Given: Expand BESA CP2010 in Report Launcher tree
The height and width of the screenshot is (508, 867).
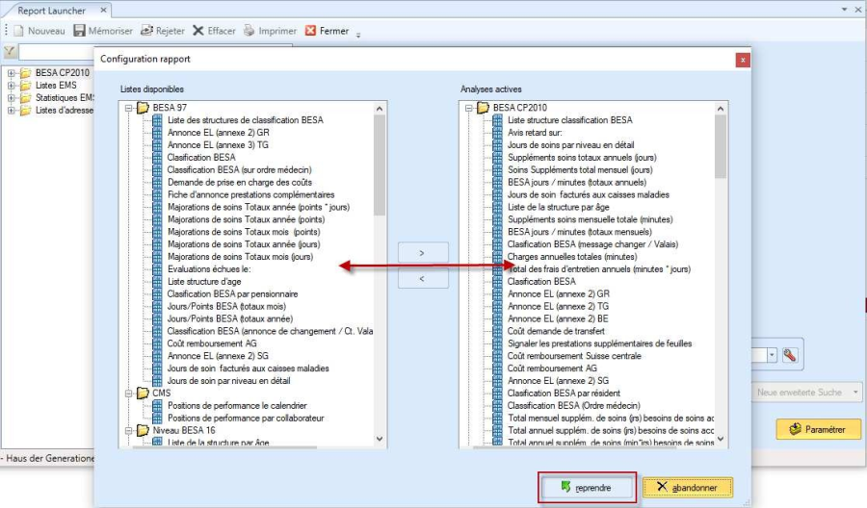Looking at the screenshot, I should (11, 73).
